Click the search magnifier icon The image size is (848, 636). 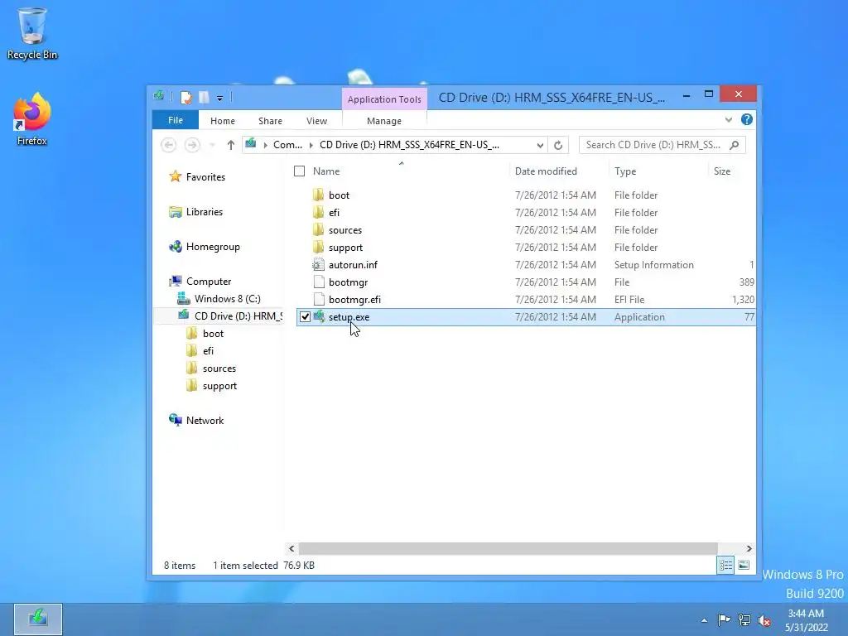(735, 145)
